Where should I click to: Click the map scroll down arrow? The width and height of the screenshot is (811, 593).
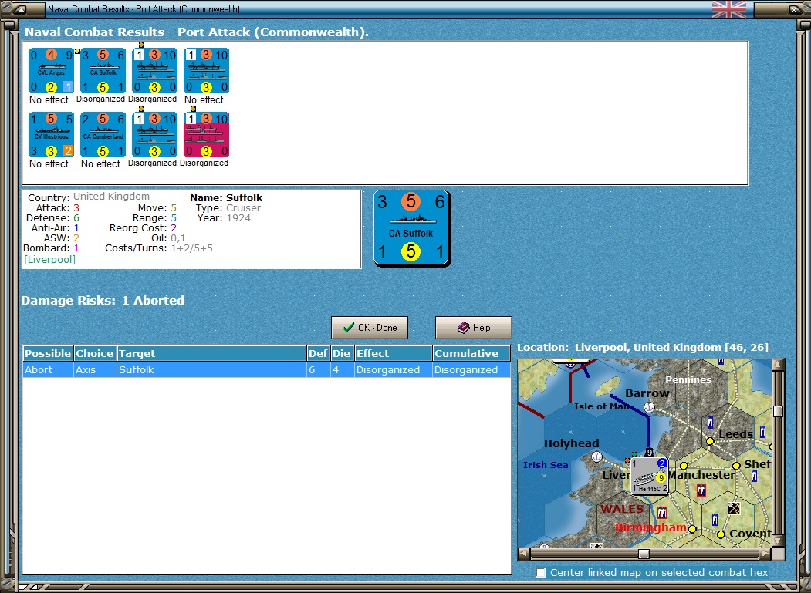[778, 541]
